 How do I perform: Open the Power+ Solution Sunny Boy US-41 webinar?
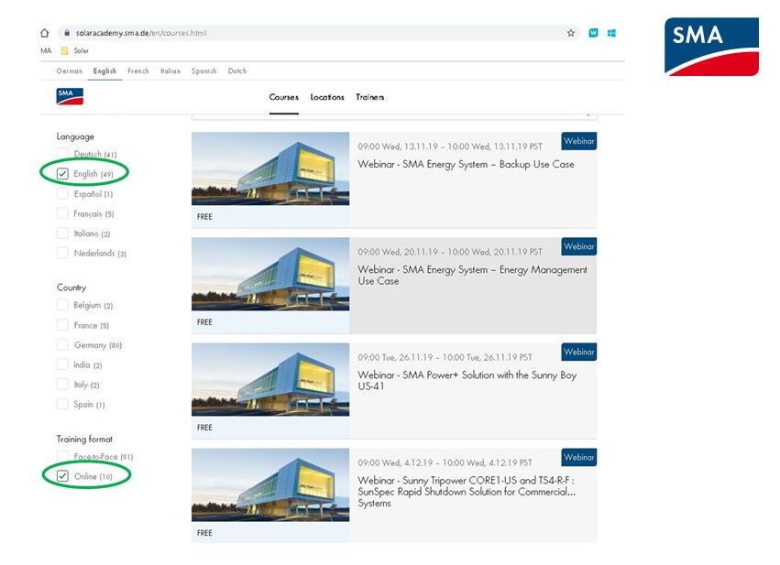point(467,381)
